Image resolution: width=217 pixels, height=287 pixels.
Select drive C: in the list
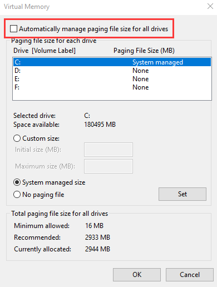[x=112, y=62]
